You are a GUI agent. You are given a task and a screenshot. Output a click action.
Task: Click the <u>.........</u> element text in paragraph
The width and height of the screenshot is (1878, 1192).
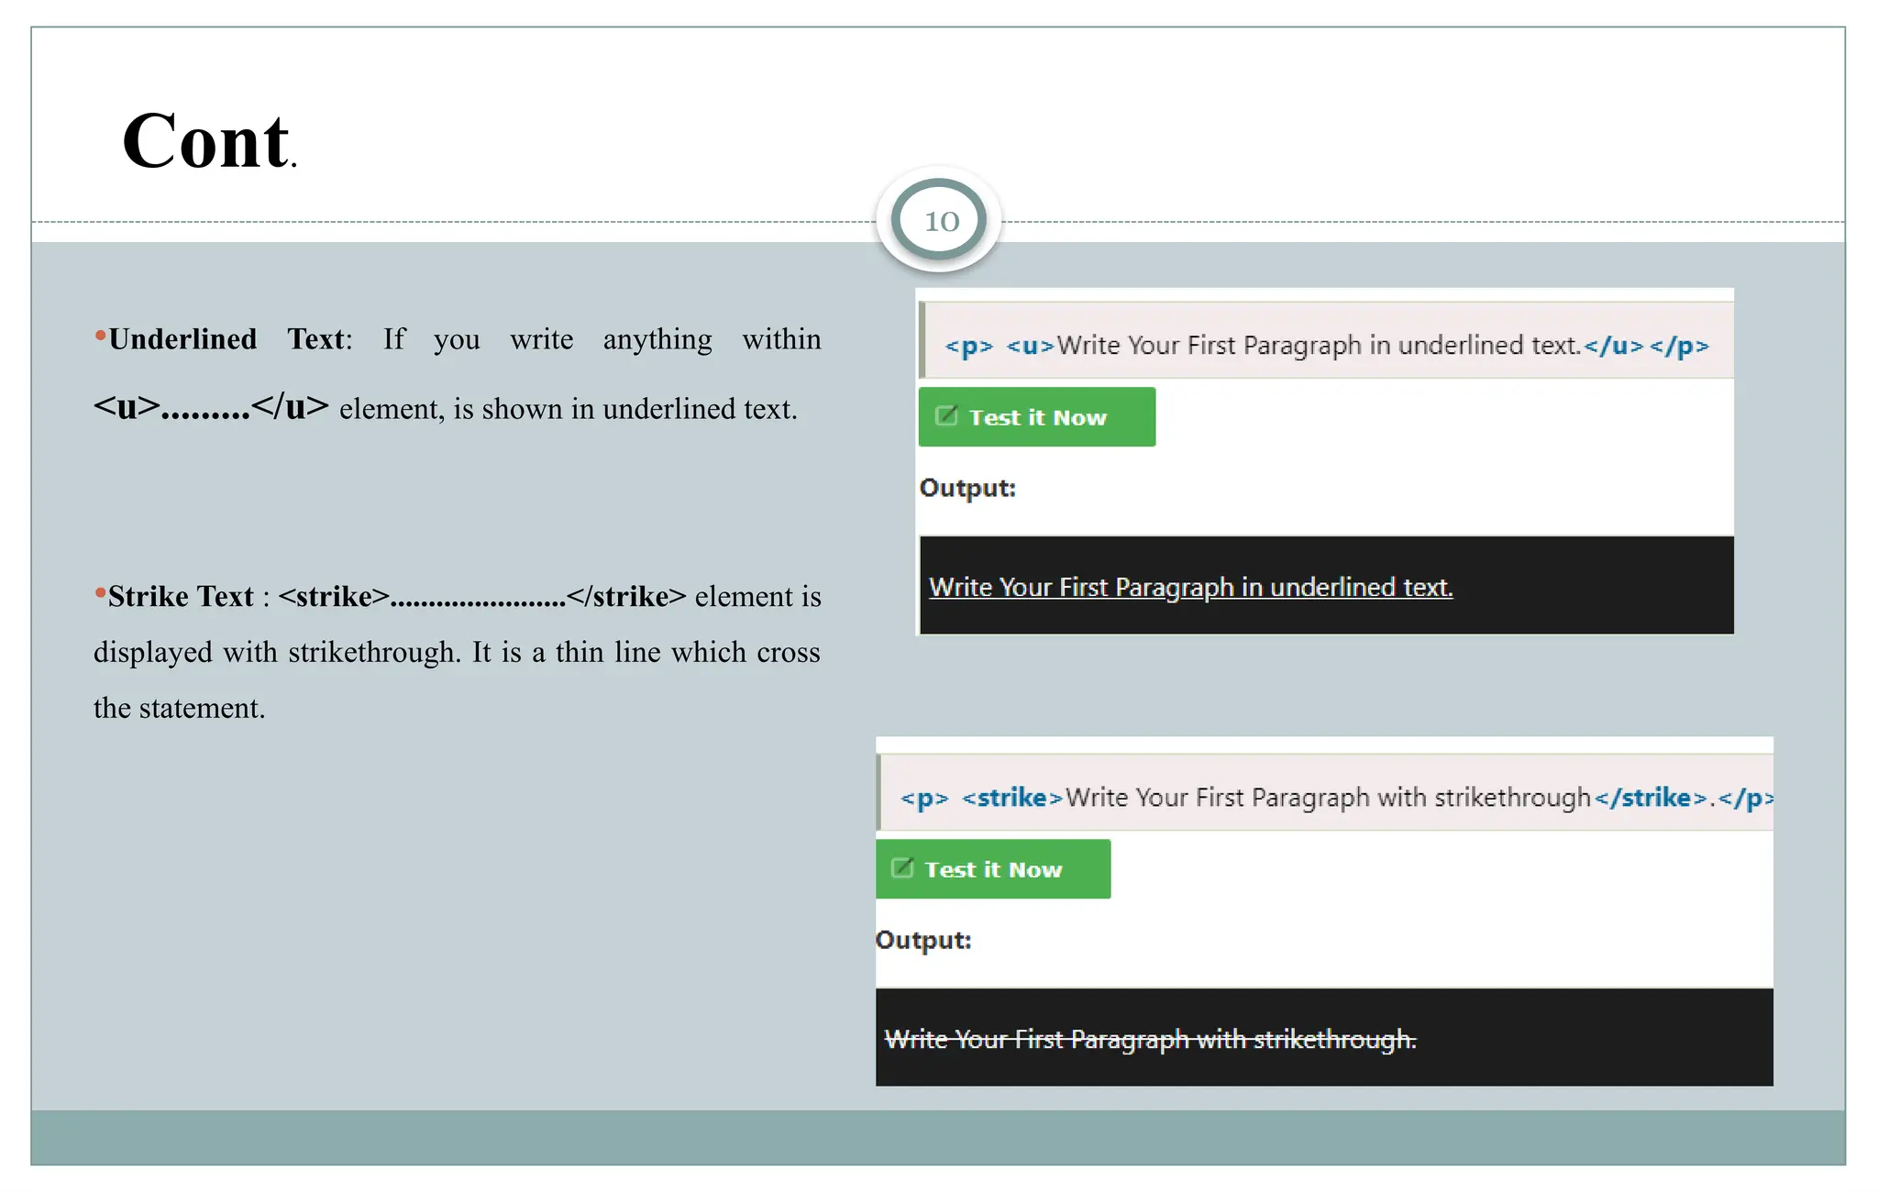(x=211, y=407)
